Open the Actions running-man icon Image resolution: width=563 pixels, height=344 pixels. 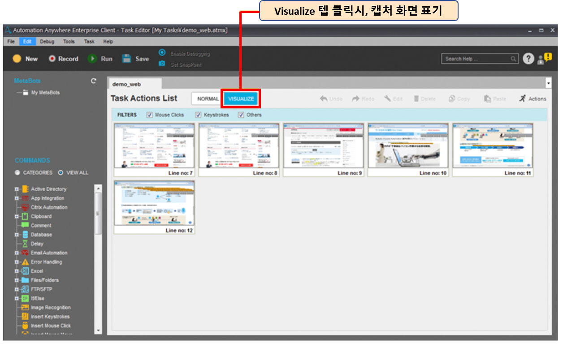pos(522,99)
